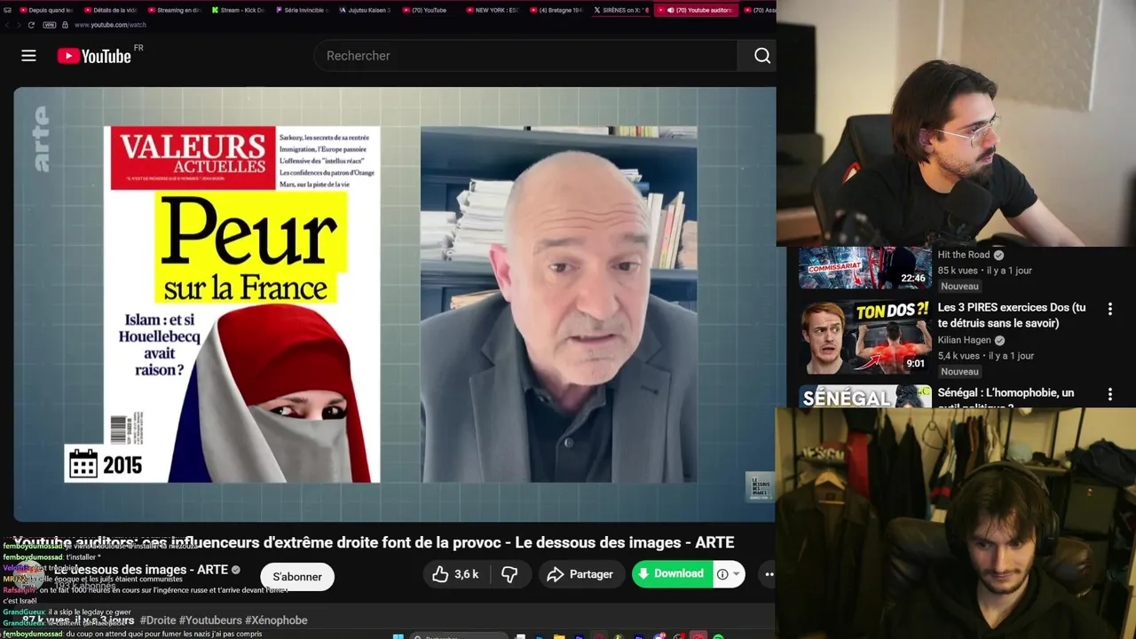
Task: Select the active '(70) Youtube auditors' tab
Action: (697, 10)
